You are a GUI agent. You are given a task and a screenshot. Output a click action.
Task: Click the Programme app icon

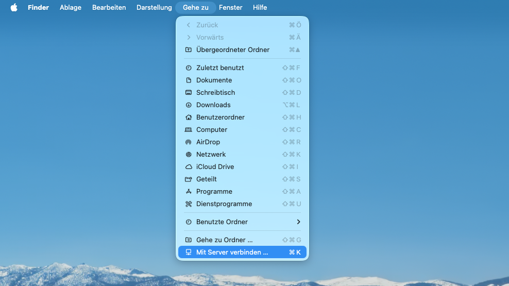coord(188,192)
